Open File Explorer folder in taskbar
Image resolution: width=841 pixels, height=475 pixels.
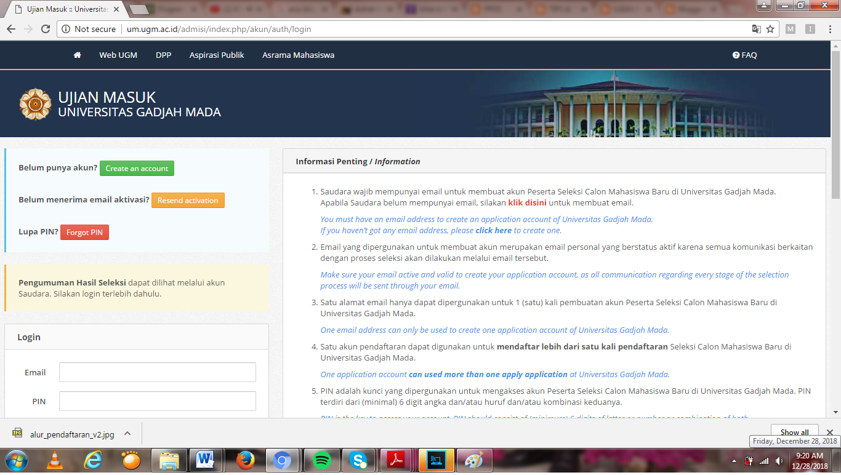tap(169, 460)
